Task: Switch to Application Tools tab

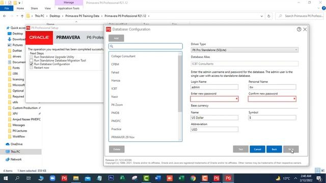Action: click(x=69, y=8)
